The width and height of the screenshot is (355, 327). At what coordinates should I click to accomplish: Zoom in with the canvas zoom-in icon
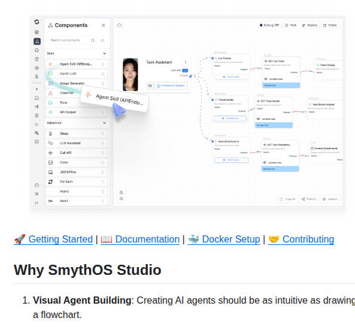[122, 192]
